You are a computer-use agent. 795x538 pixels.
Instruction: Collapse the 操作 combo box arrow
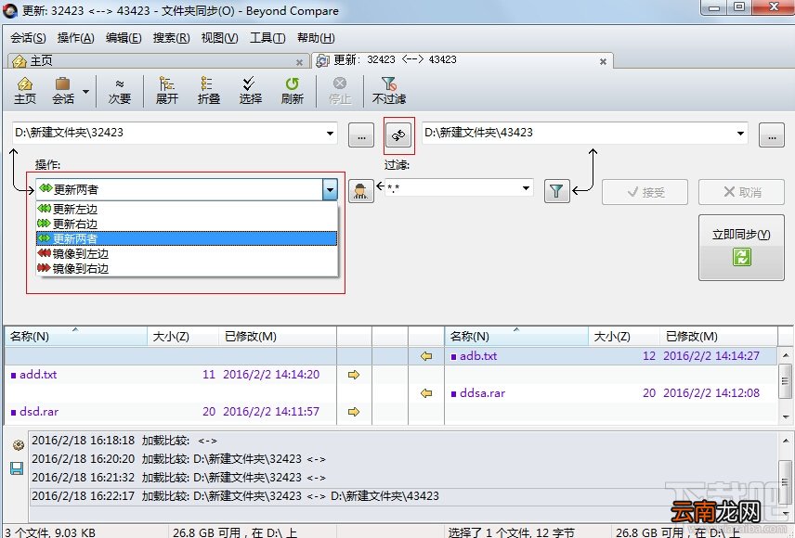pos(330,190)
